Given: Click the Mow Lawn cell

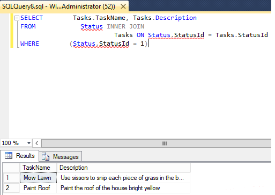Looking at the screenshot, I should (38, 178).
